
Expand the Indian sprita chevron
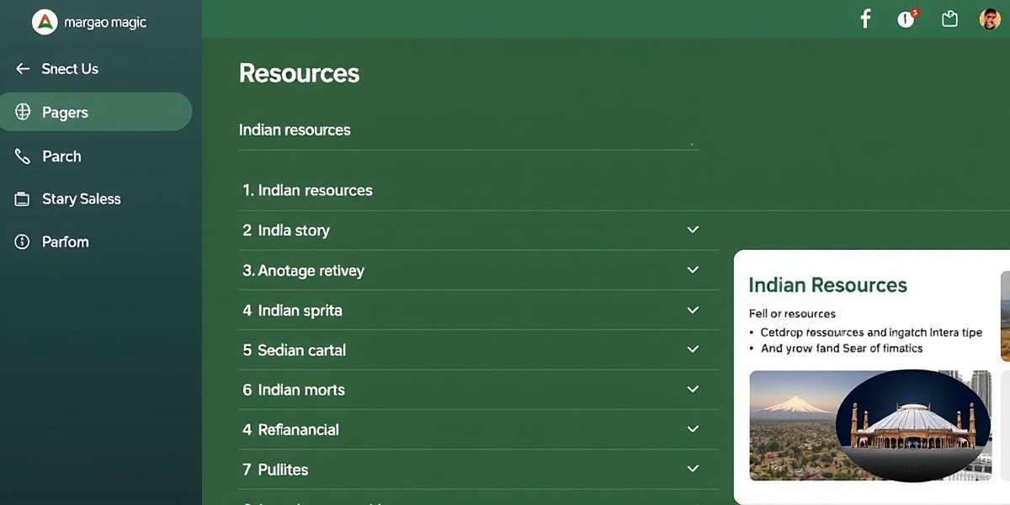pos(693,310)
